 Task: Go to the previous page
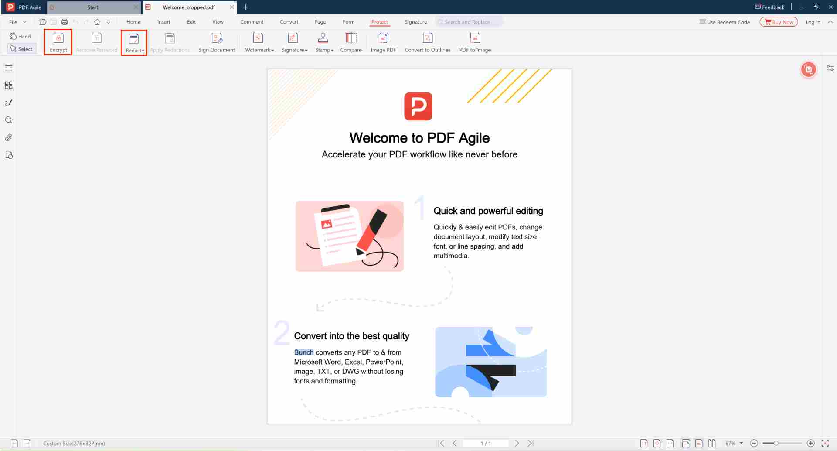tap(455, 443)
